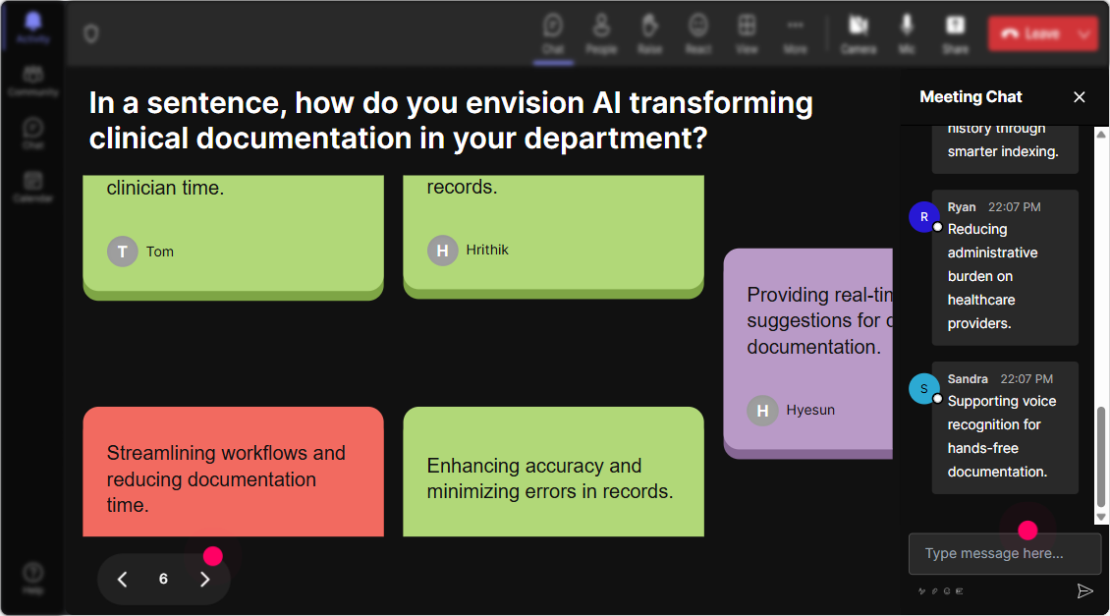Click the name Hrithik on green card
The width and height of the screenshot is (1110, 616).
(x=487, y=250)
